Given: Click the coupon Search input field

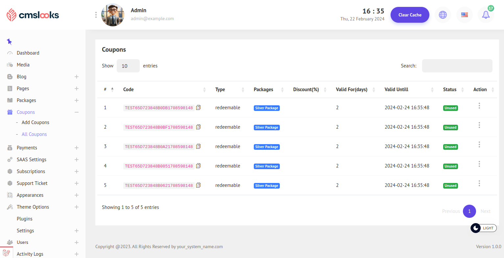Looking at the screenshot, I should [457, 66].
